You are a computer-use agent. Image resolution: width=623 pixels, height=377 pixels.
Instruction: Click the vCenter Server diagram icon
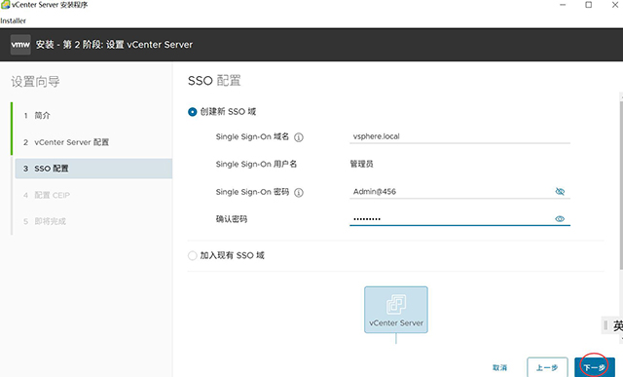(396, 310)
